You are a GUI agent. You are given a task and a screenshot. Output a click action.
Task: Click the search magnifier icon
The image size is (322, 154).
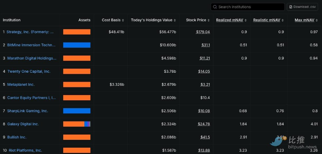(x=215, y=7)
